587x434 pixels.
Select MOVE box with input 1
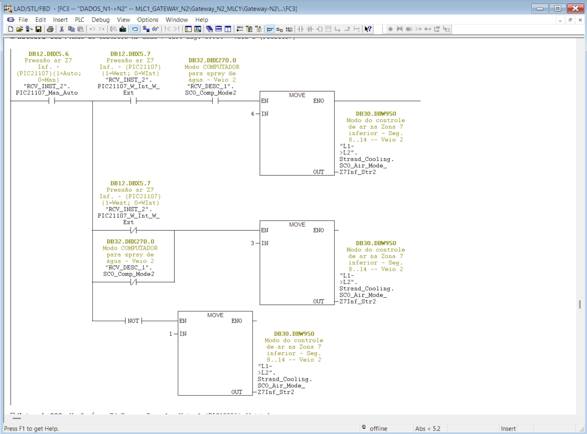(x=216, y=353)
